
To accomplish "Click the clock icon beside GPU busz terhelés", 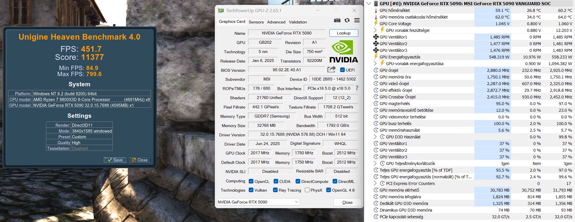I will pyautogui.click(x=376, y=123).
